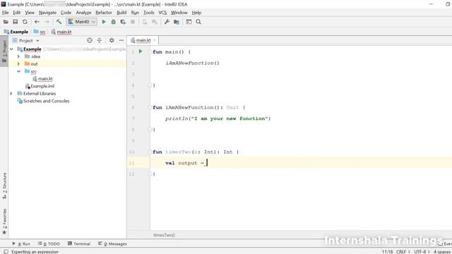The width and height of the screenshot is (452, 254).
Task: Fold the main function via gutter marker
Action: point(149,52)
